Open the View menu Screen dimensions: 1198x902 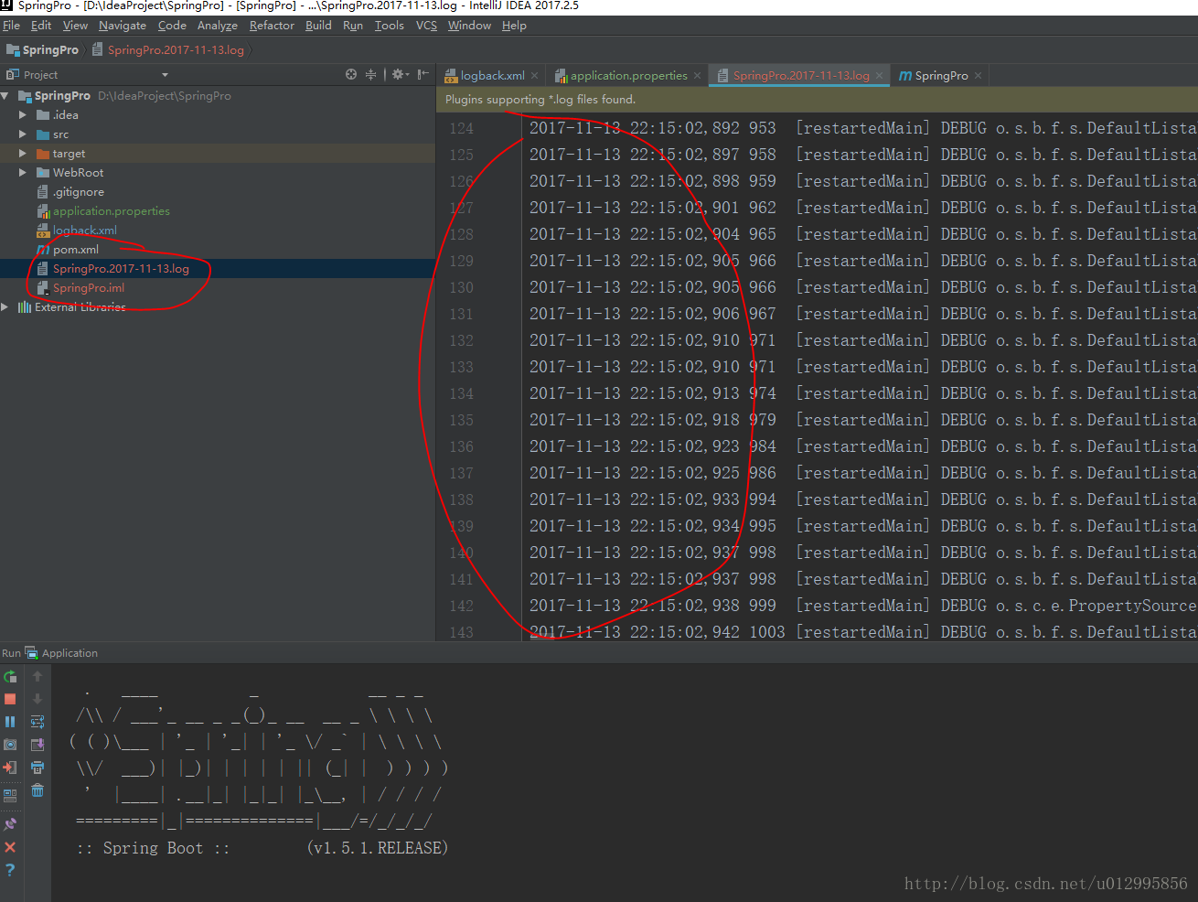(75, 26)
